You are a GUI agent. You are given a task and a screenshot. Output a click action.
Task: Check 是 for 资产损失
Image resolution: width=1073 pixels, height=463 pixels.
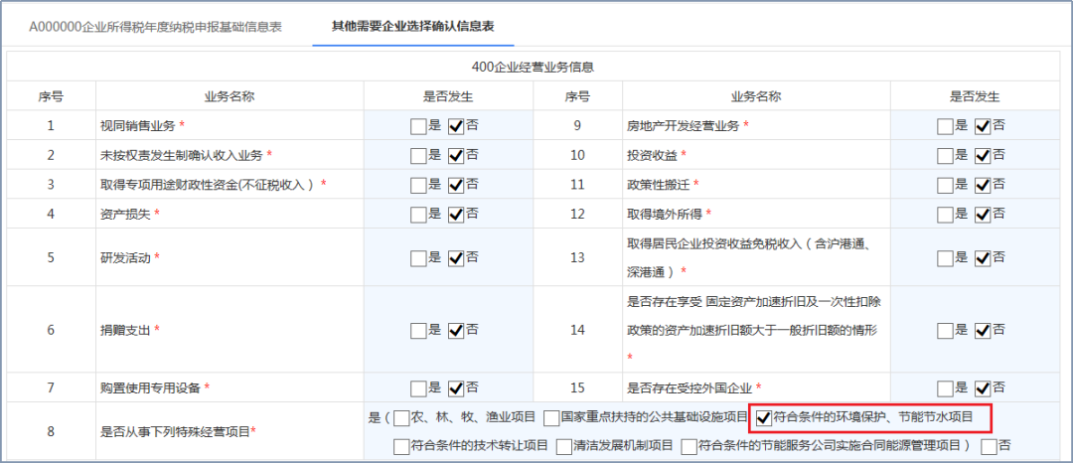tap(418, 214)
